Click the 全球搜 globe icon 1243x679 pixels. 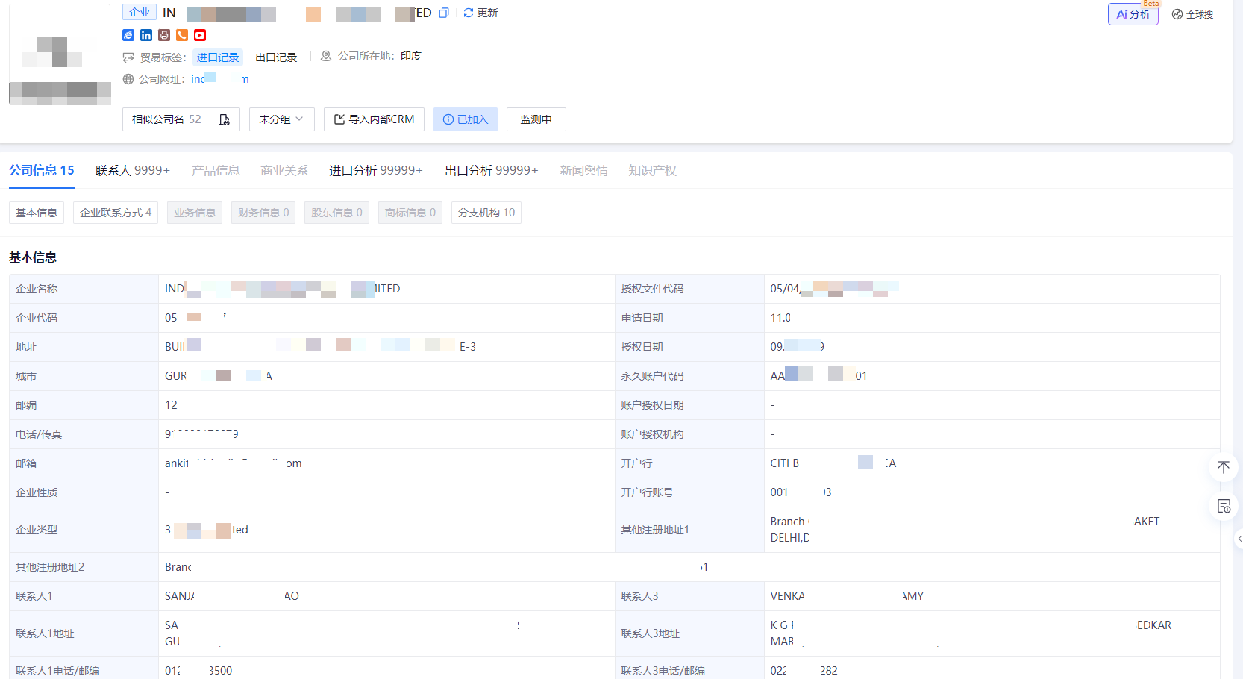[1177, 14]
